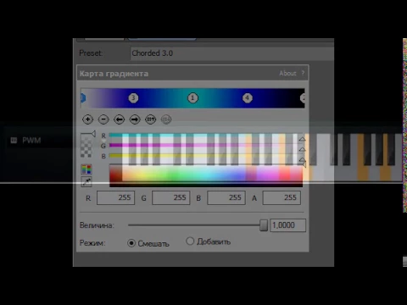407x305 pixels.
Task: Select the rightmost gradient stop at bar end
Action: tap(303, 98)
